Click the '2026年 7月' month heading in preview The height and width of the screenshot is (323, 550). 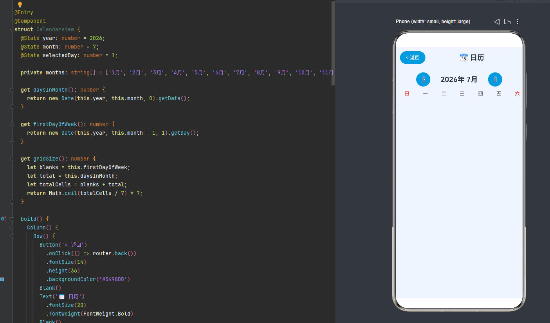click(x=459, y=79)
